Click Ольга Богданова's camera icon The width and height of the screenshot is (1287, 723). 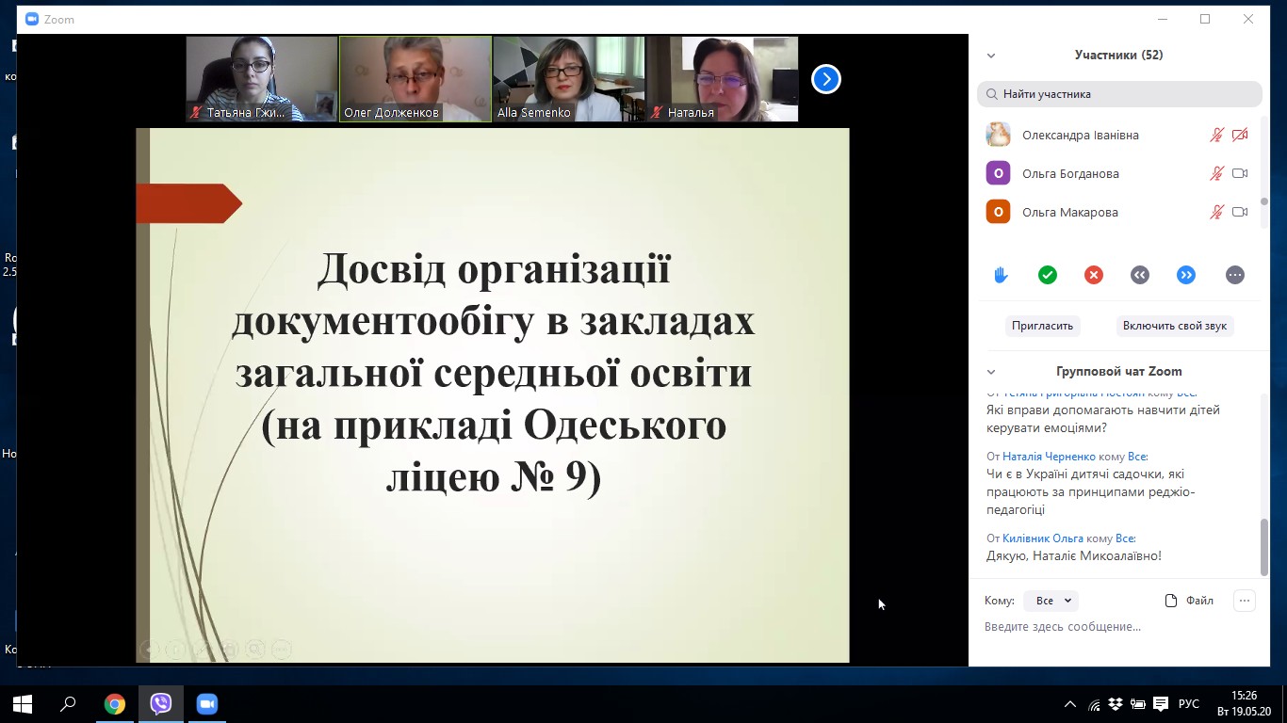[1240, 173]
